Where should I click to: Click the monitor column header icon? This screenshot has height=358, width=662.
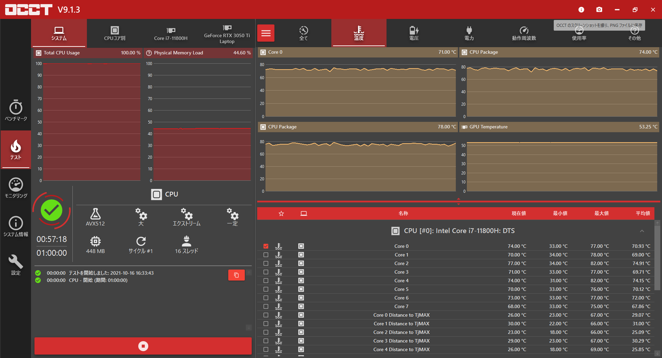(304, 213)
